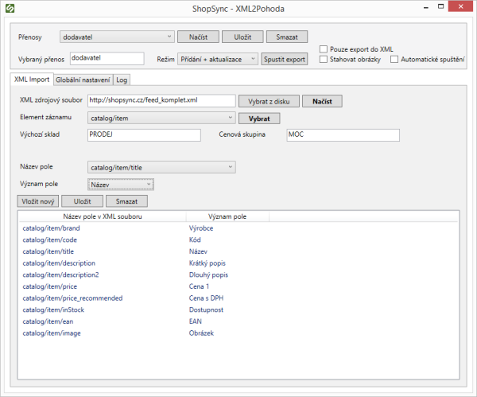Click the 'Vybrat z disku' button

[269, 101]
